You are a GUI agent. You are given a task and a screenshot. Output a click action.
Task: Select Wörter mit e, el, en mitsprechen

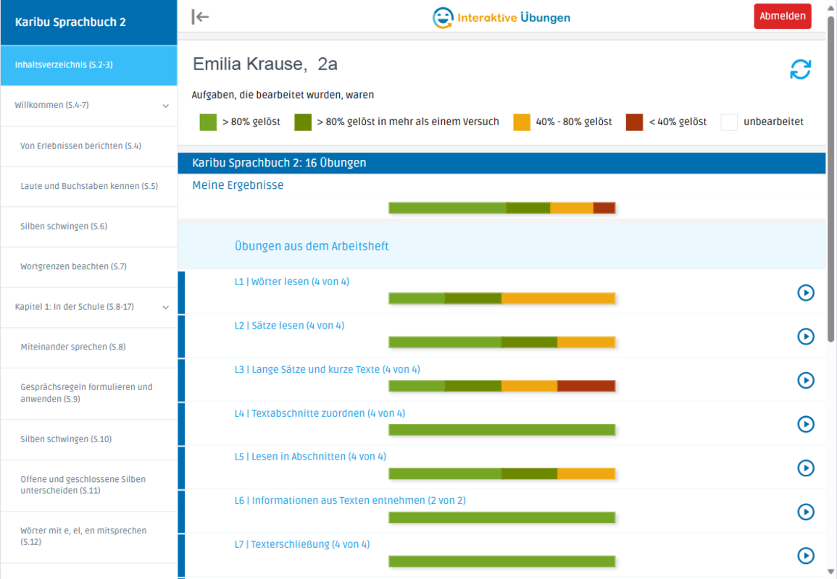click(x=88, y=537)
